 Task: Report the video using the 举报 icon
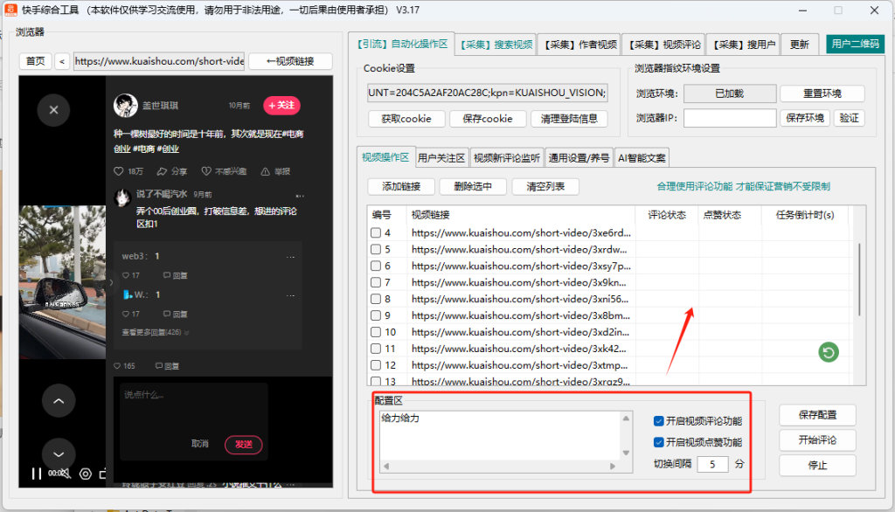[265, 171]
